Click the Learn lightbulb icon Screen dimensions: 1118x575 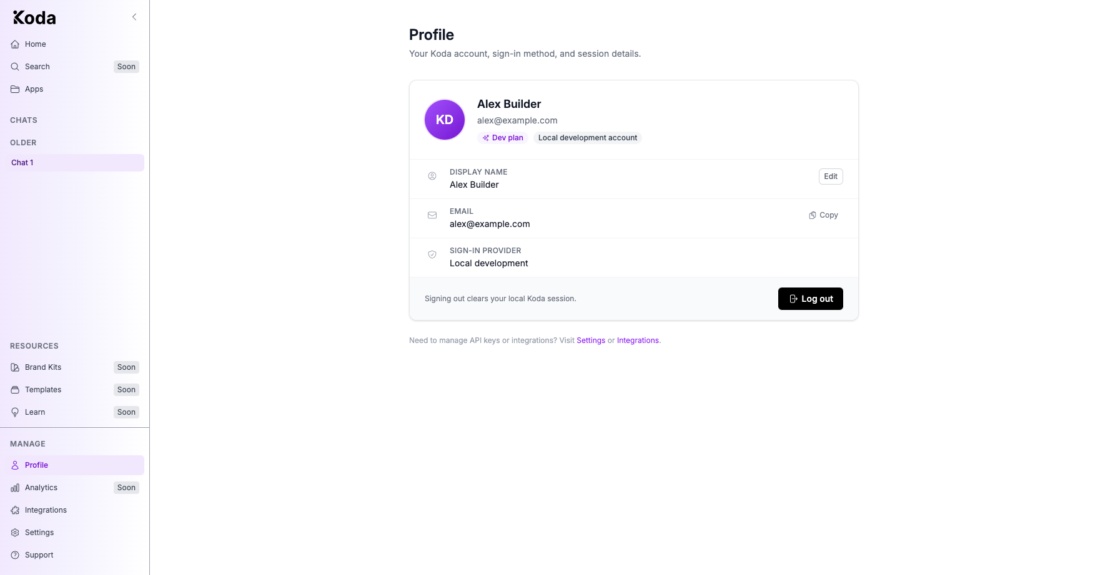click(x=15, y=412)
